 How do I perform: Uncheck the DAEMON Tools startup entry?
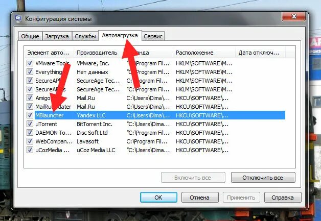(x=30, y=133)
